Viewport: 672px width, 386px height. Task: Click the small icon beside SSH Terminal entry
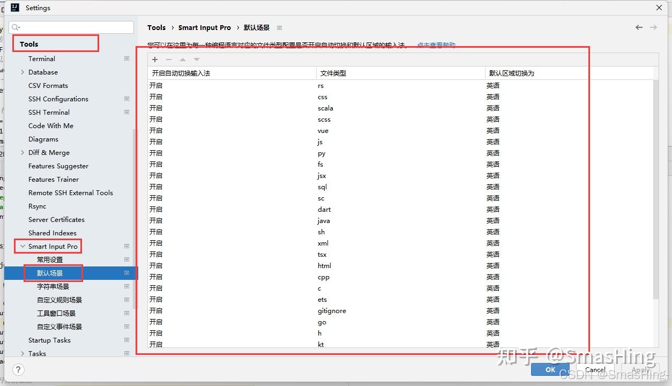pyautogui.click(x=126, y=112)
